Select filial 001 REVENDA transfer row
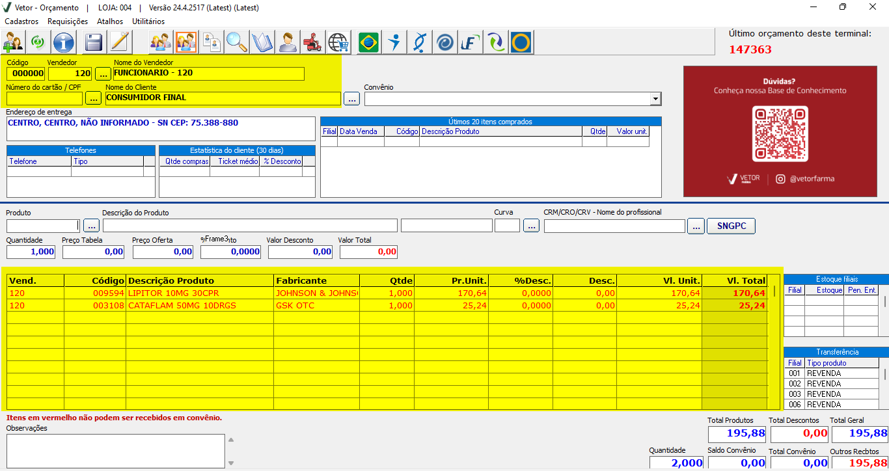This screenshot has width=889, height=471. click(832, 373)
